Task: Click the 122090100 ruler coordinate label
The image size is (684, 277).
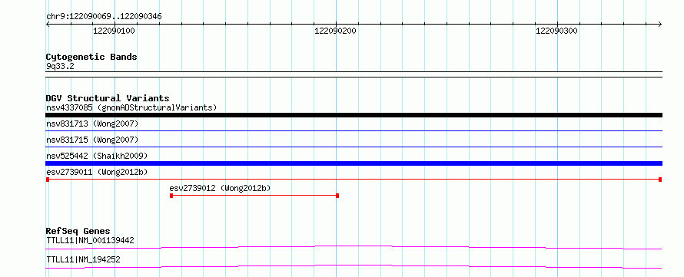Action: click(114, 31)
